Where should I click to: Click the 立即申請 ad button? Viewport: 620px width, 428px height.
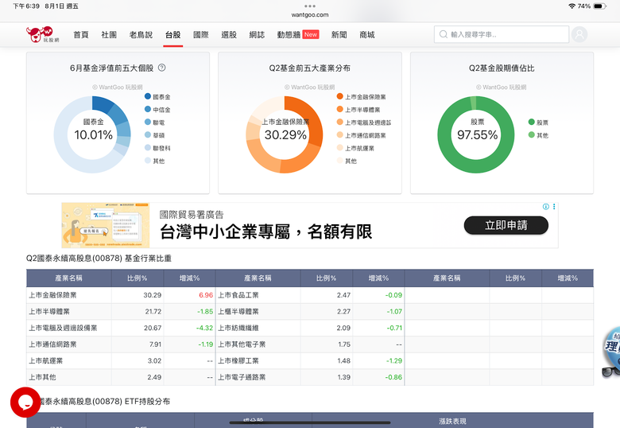[506, 225]
